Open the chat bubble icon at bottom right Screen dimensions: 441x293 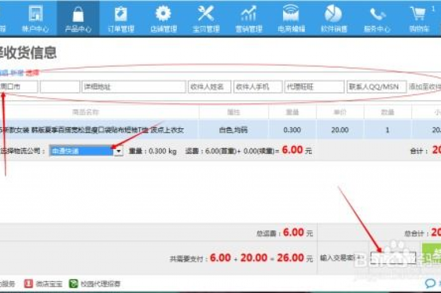pyautogui.click(x=430, y=283)
